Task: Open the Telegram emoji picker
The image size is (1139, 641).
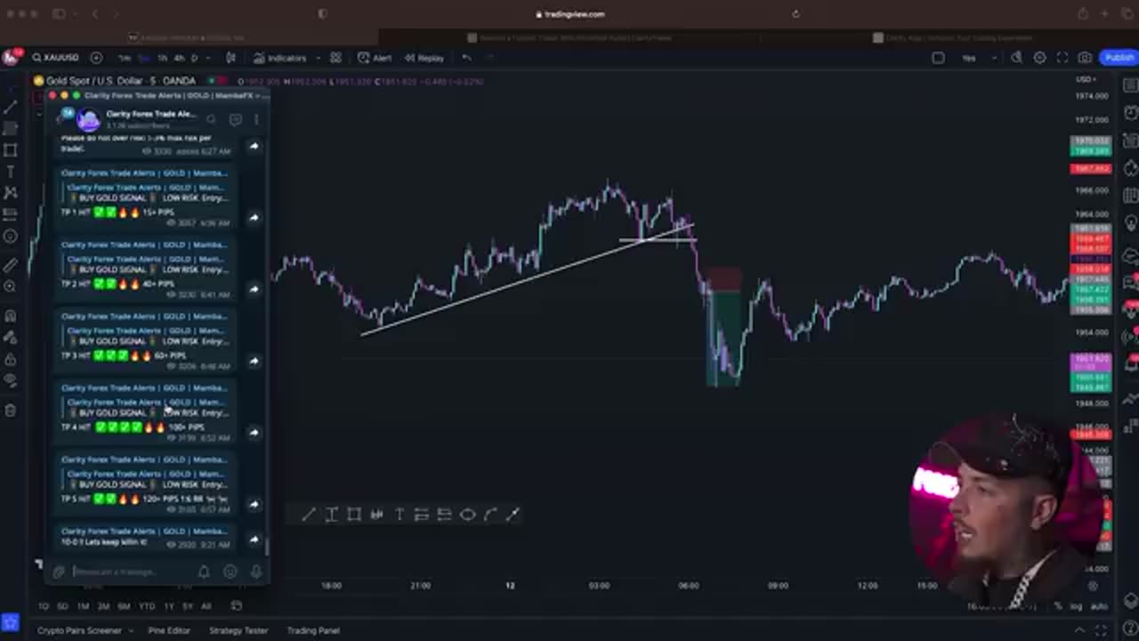Action: (230, 572)
